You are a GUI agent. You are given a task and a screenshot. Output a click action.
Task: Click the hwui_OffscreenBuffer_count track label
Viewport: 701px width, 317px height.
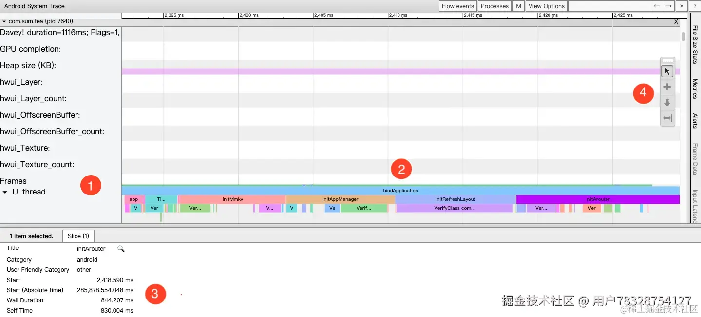pyautogui.click(x=52, y=132)
